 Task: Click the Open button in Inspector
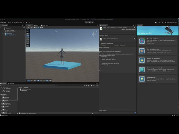point(123,30)
